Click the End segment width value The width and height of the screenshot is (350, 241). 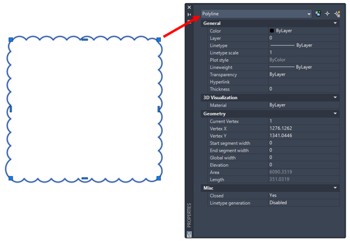pyautogui.click(x=304, y=150)
